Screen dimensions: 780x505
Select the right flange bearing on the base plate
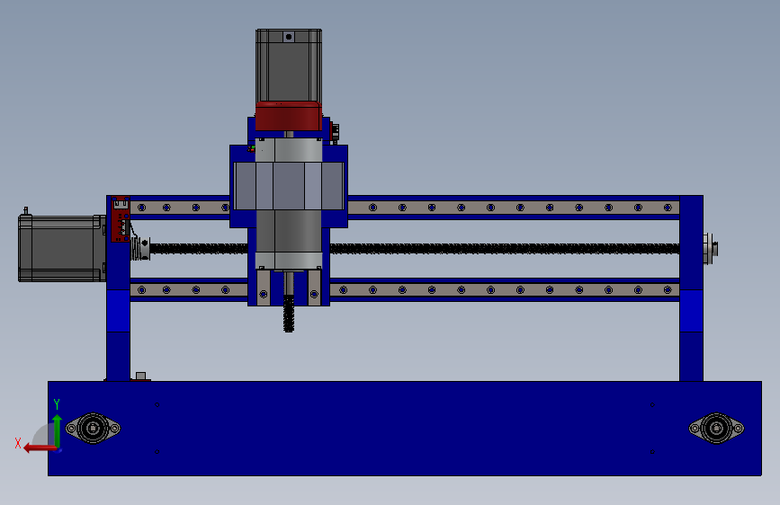tap(716, 428)
